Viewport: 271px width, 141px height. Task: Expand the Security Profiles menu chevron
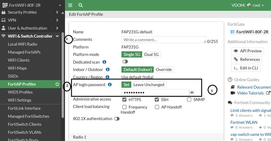(57, 12)
